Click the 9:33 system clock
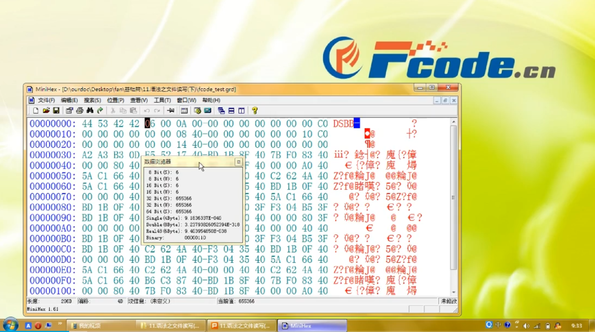The width and height of the screenshot is (595, 332). pos(576,326)
